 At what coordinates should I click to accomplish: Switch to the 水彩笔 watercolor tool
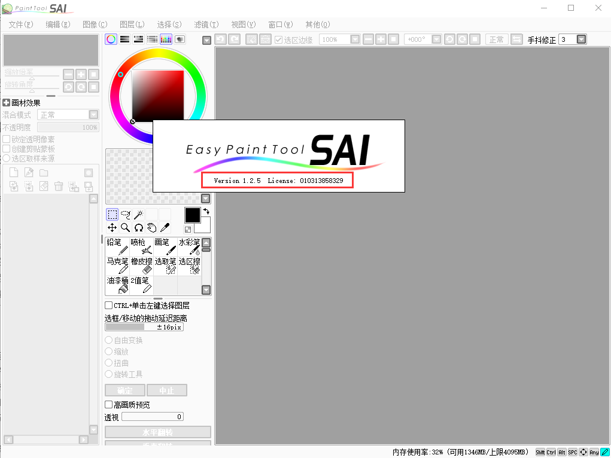(x=189, y=248)
